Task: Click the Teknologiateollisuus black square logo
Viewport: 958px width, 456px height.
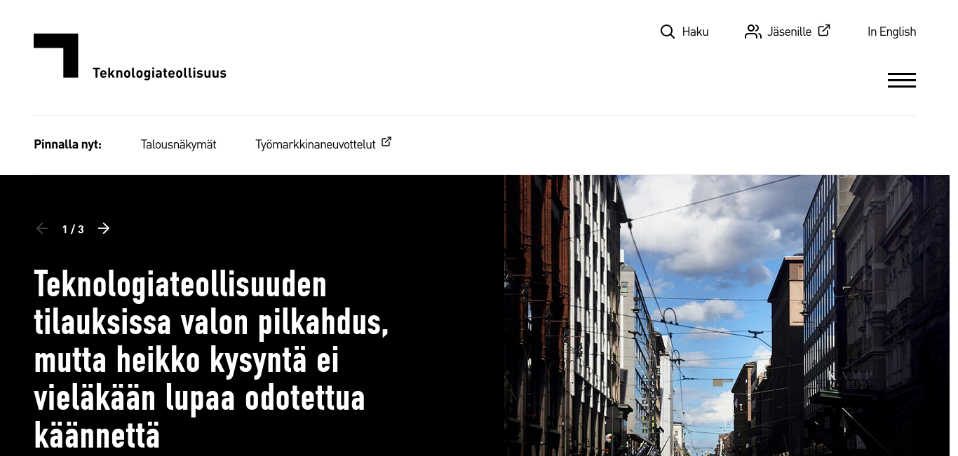Action: tap(56, 55)
